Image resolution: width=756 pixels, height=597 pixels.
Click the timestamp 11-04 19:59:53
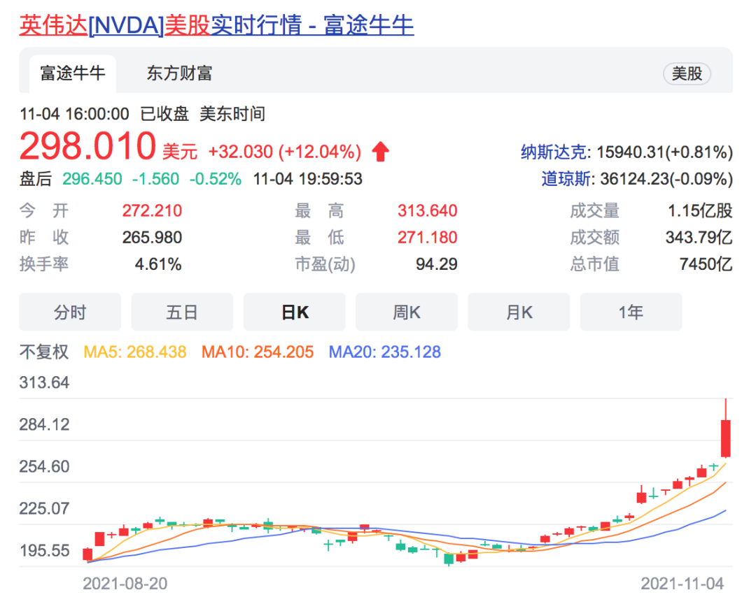click(307, 179)
